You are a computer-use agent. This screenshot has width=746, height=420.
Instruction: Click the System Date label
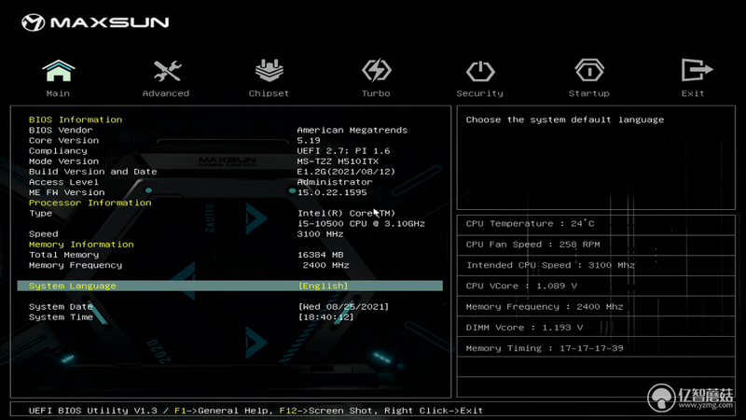click(x=61, y=307)
